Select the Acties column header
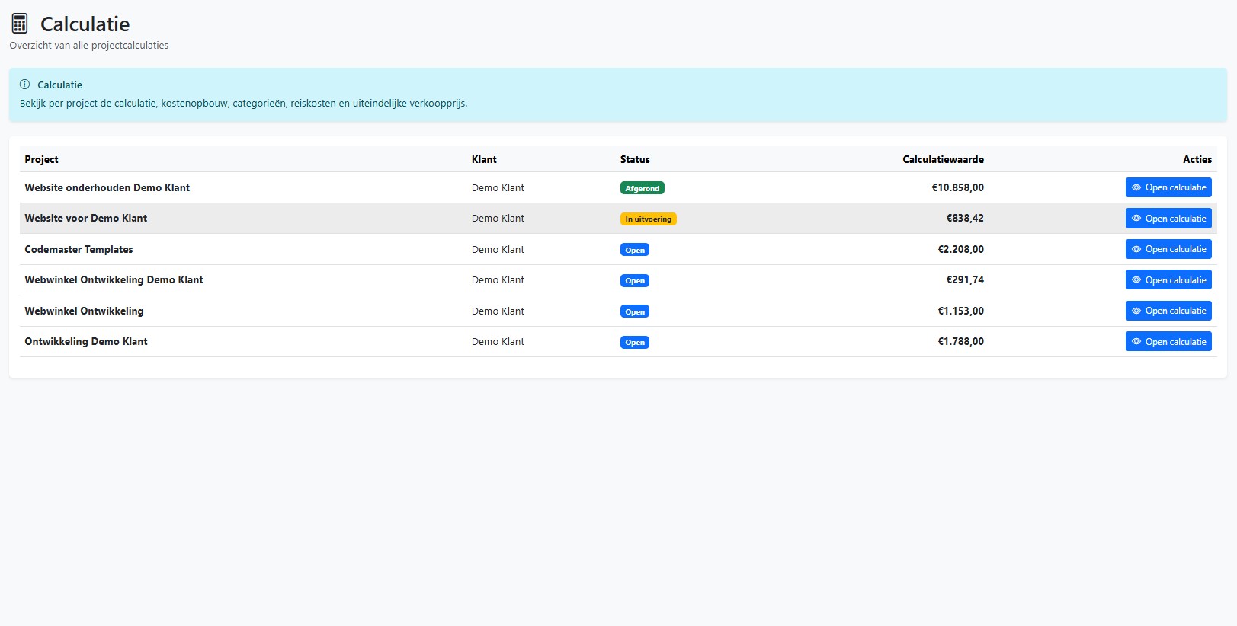The width and height of the screenshot is (1237, 626). tap(1197, 159)
